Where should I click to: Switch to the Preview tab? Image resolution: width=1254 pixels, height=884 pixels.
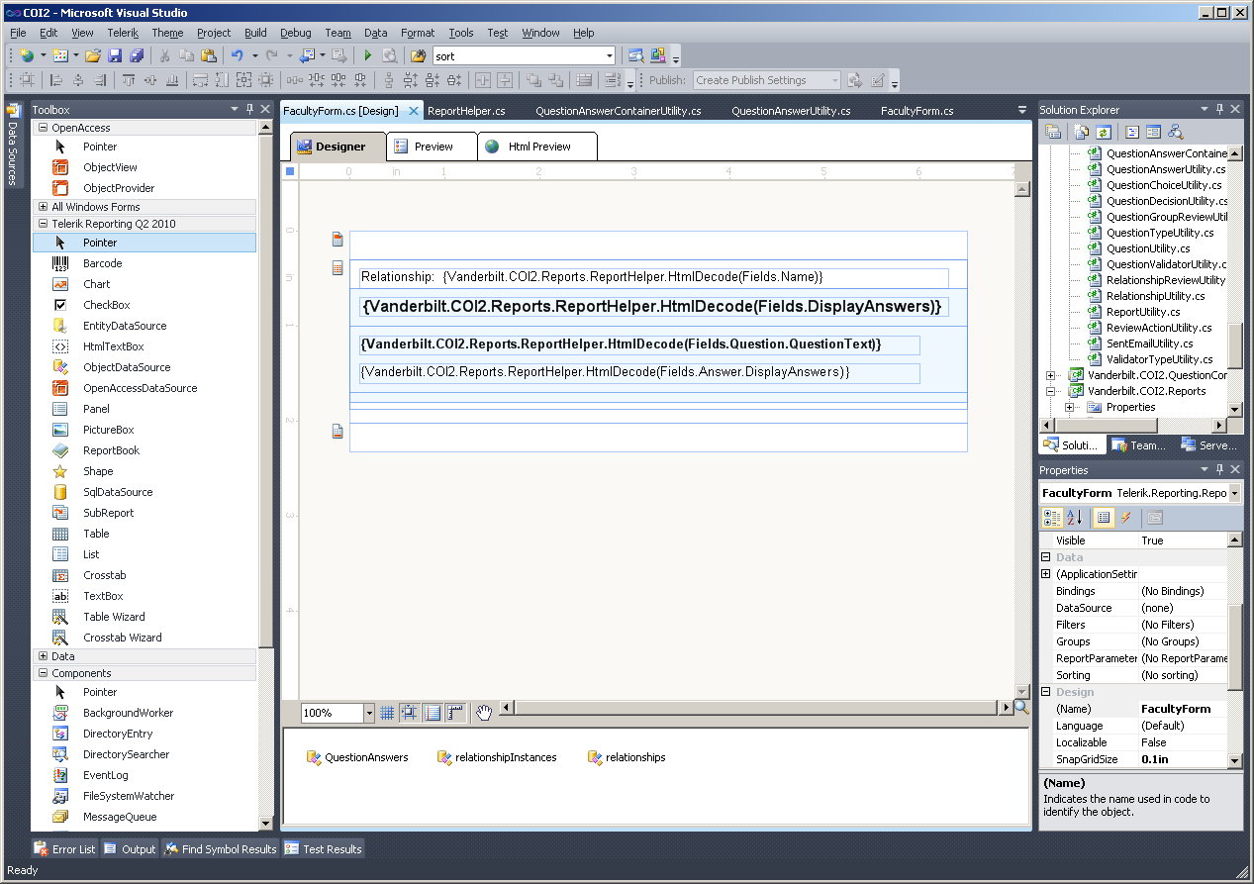[432, 147]
